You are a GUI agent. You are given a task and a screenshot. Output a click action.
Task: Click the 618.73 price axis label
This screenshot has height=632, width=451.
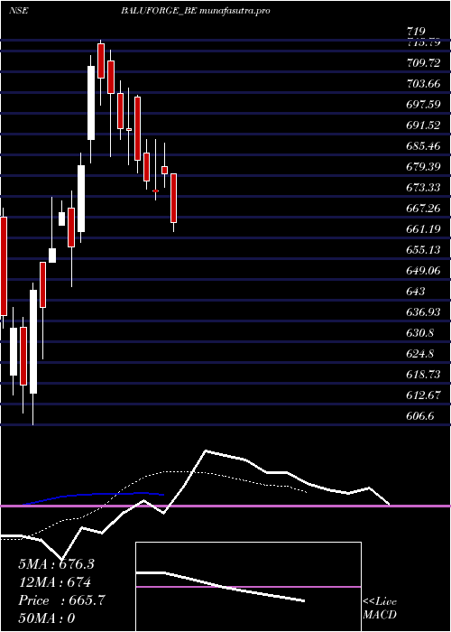pos(423,375)
